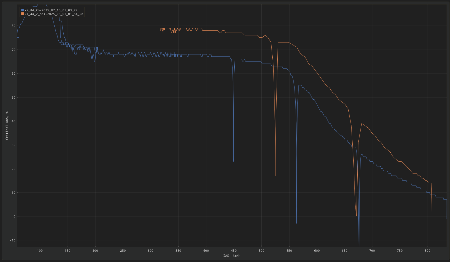Click the 250 tick label on x-axis

pos(123,251)
